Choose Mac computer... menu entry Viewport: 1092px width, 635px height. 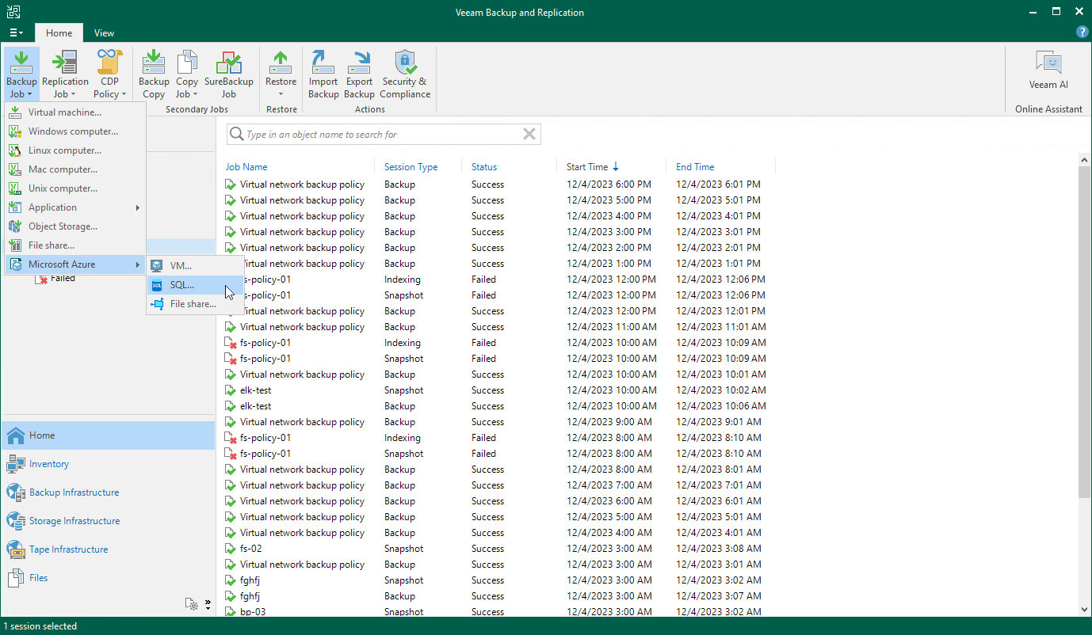click(x=75, y=169)
